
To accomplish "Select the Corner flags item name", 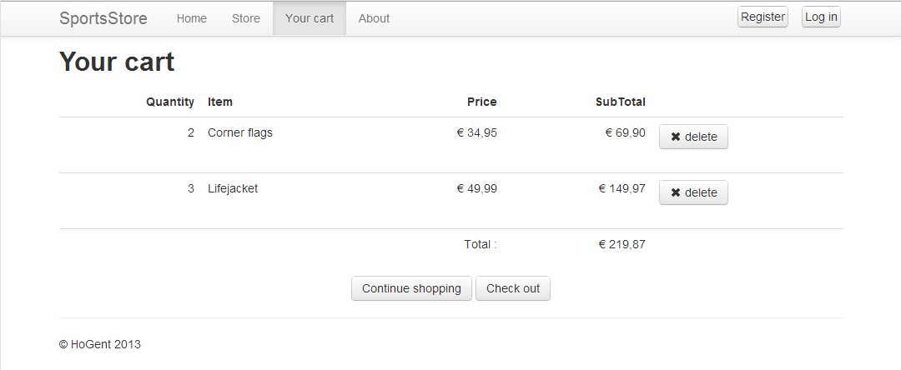I will [x=240, y=132].
